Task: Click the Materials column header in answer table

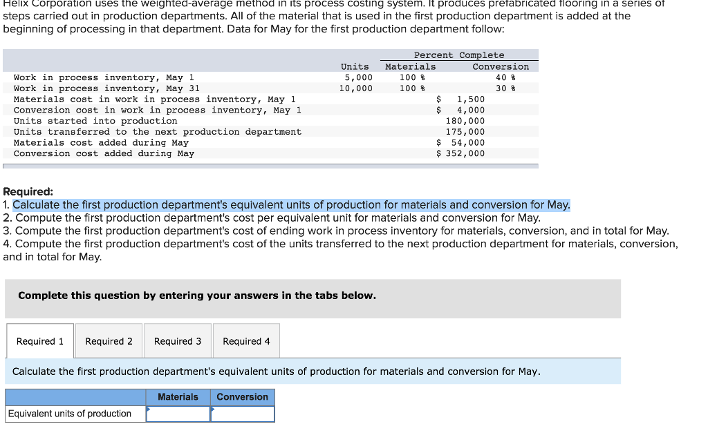Action: coord(178,396)
